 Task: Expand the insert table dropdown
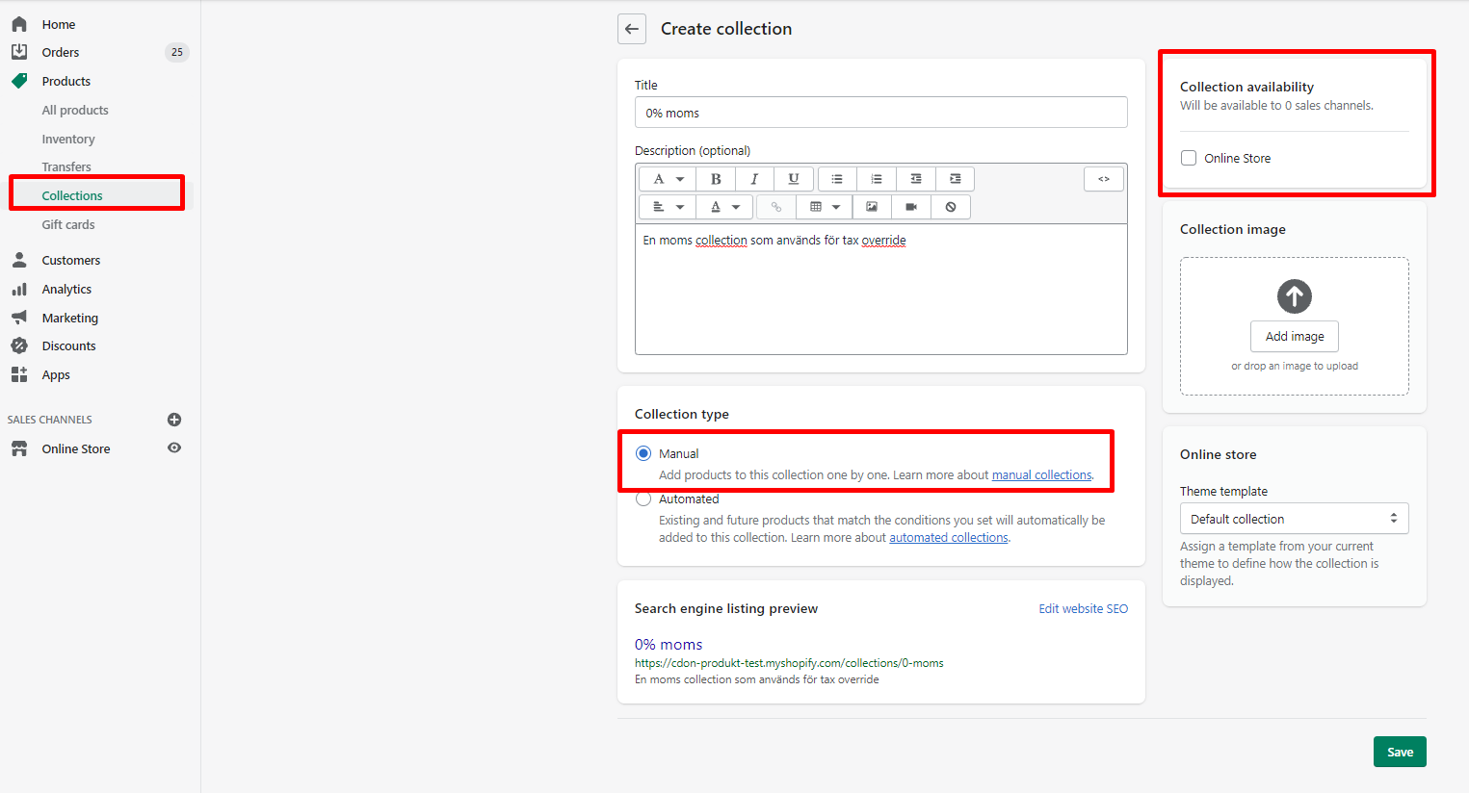tap(825, 207)
